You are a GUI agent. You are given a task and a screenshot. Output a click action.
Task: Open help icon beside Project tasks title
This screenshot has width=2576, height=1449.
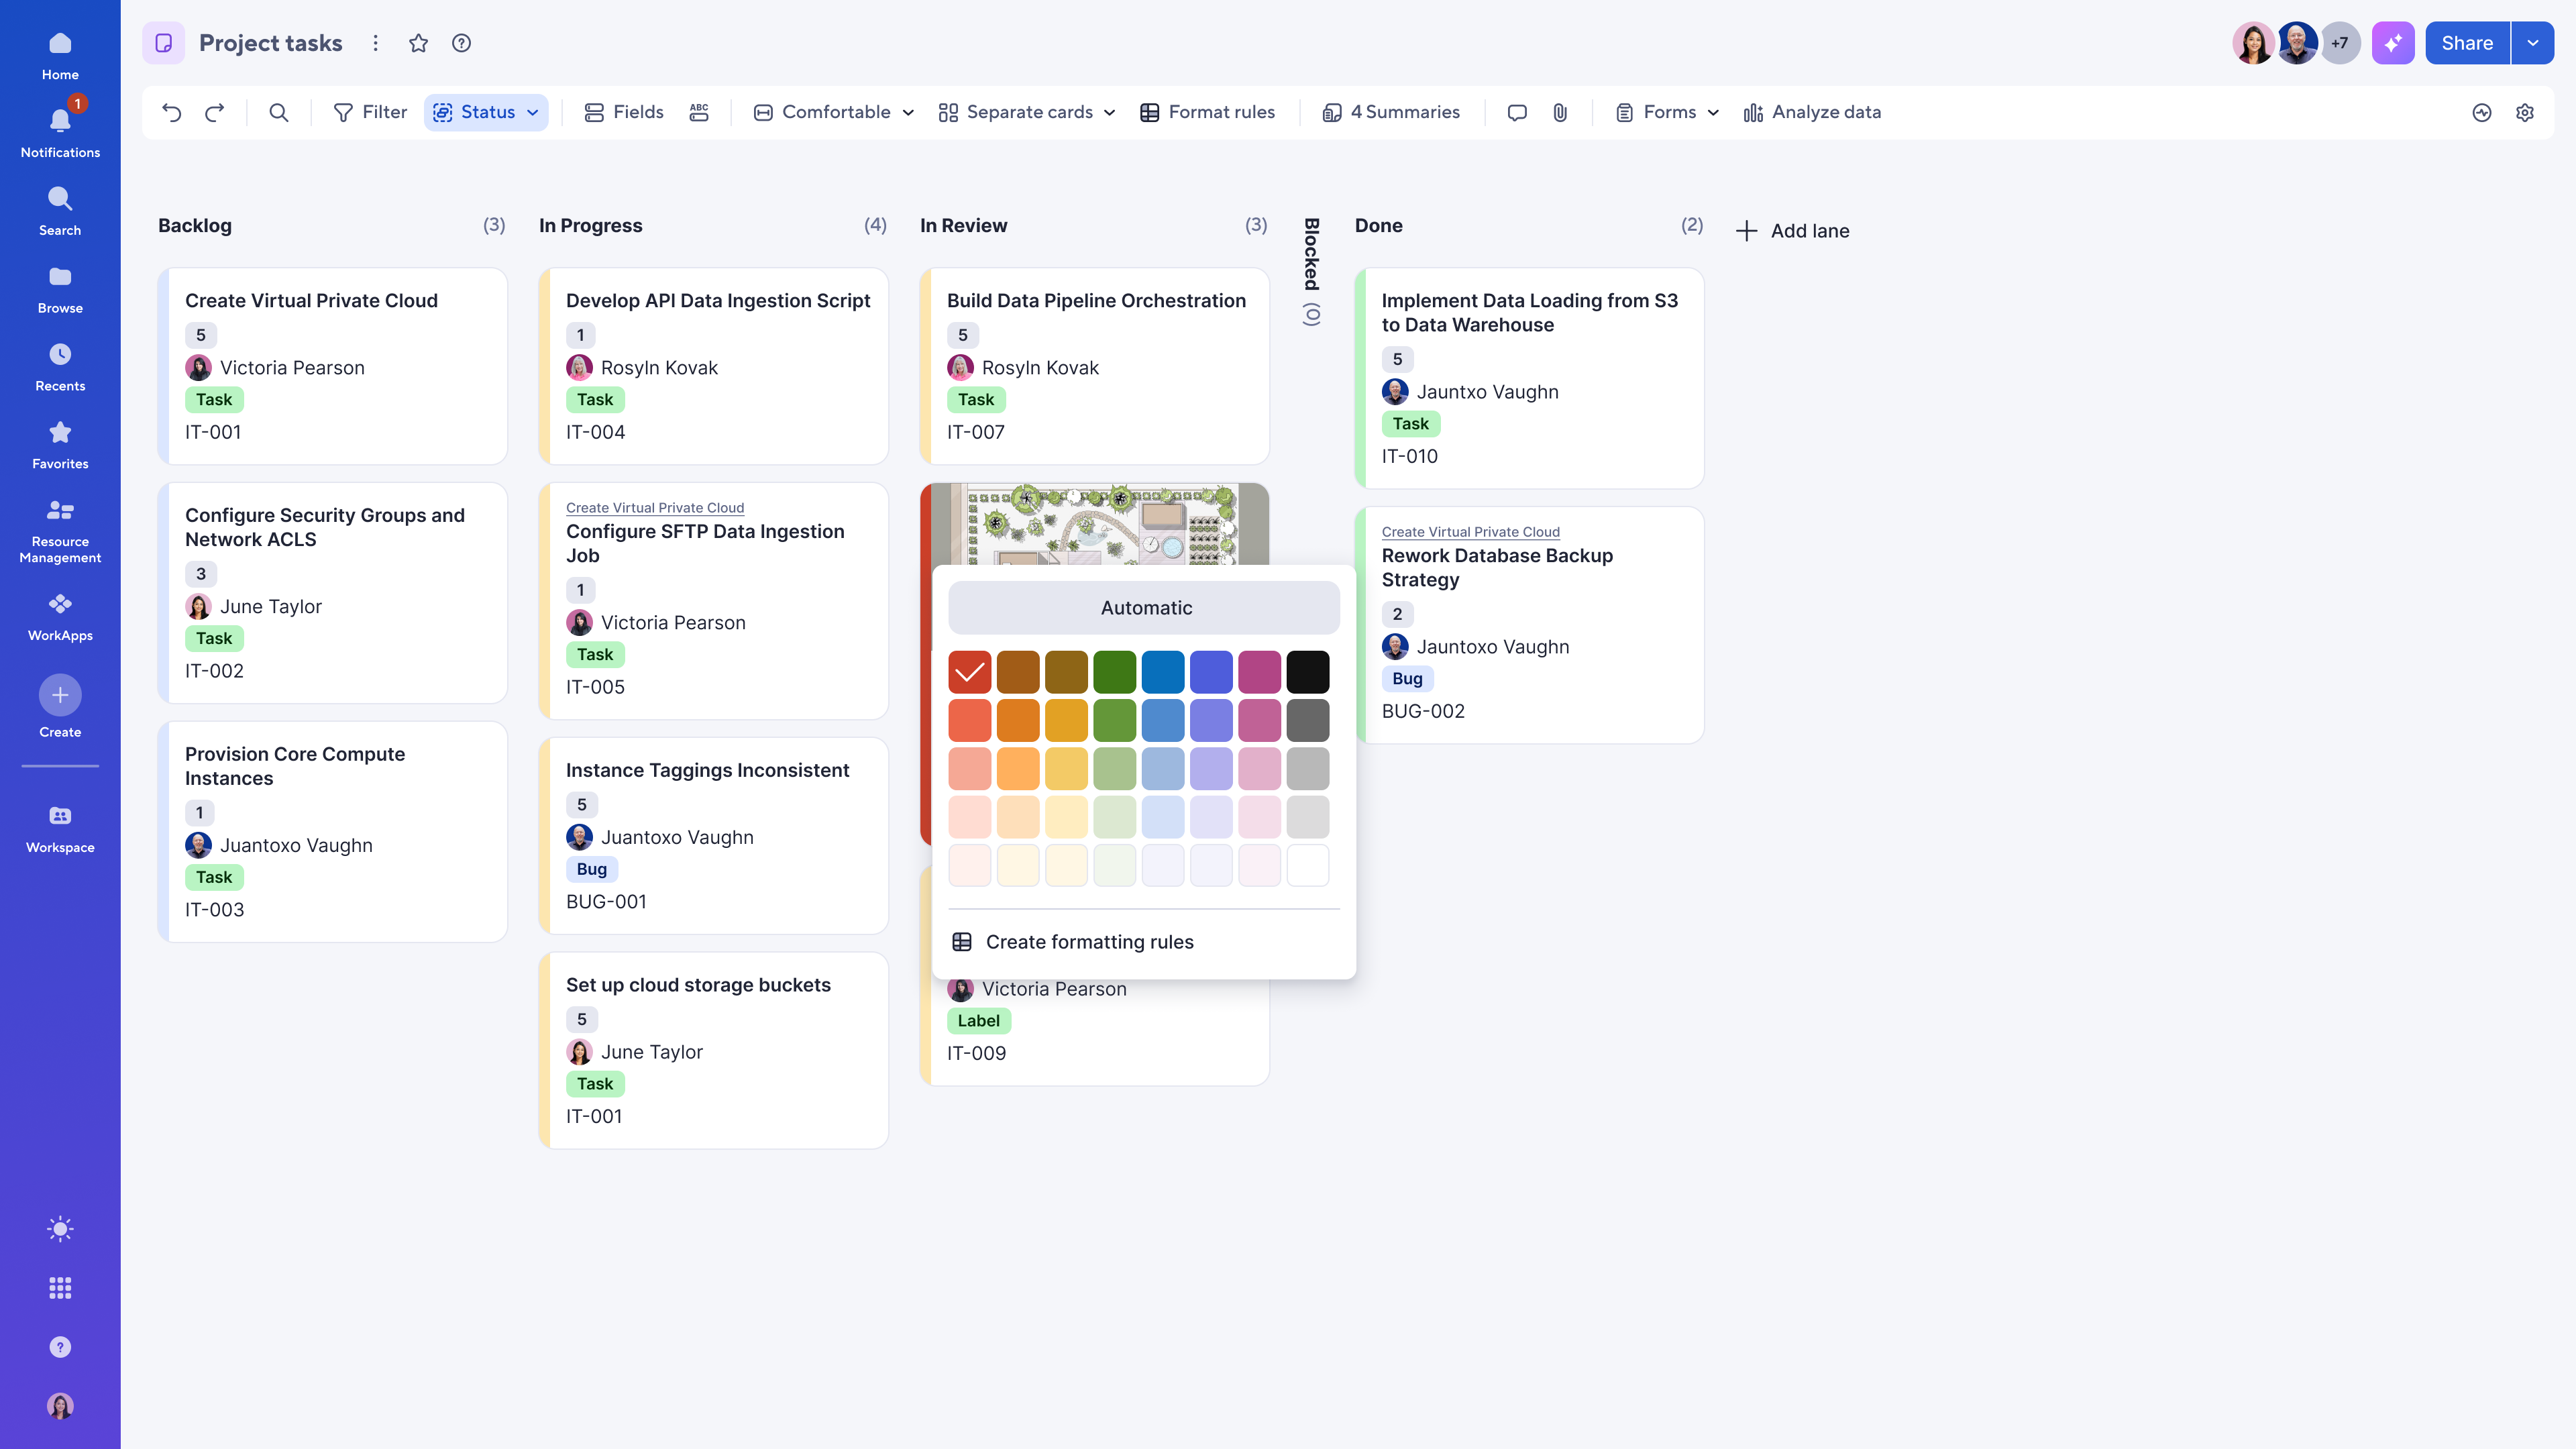461,43
